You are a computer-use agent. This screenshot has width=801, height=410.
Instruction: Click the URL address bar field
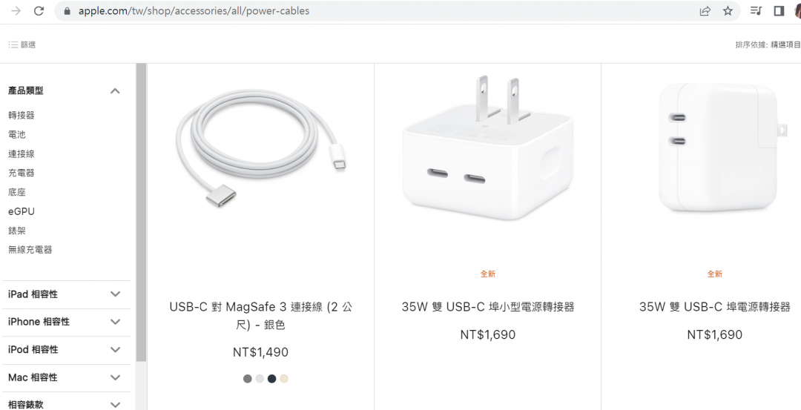pos(378,10)
